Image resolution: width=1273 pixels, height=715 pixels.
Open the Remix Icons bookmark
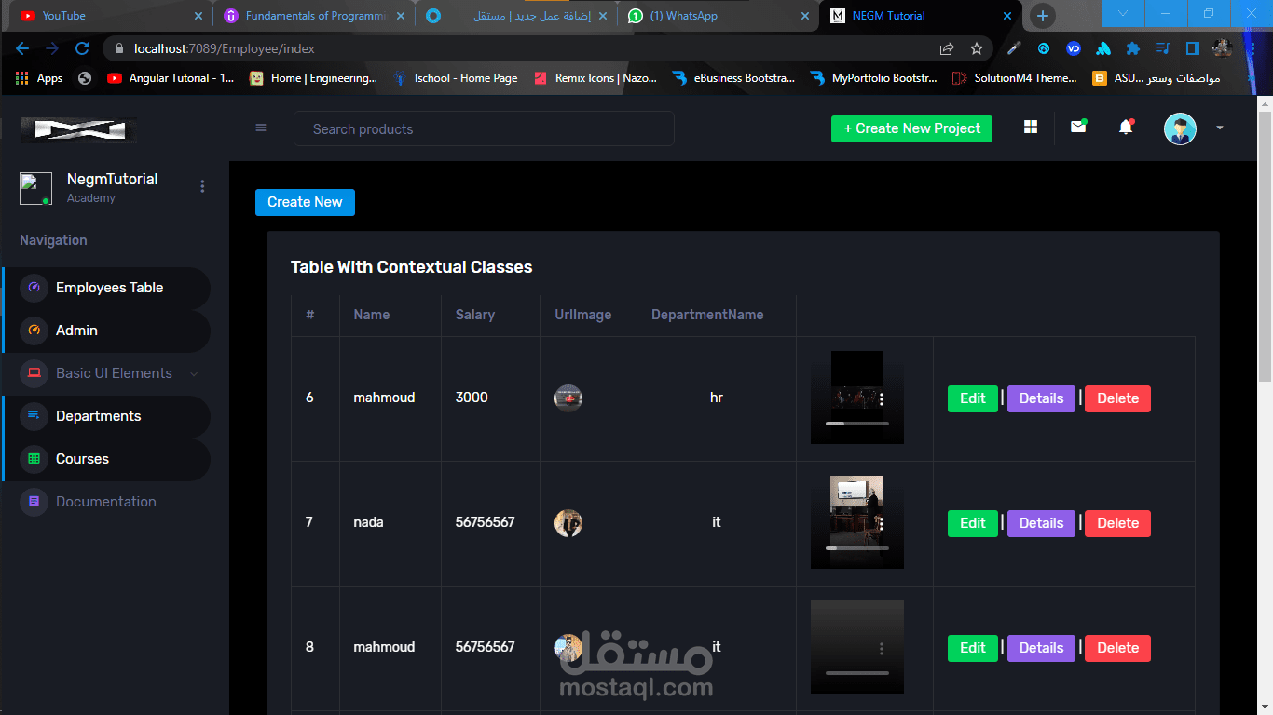point(595,78)
